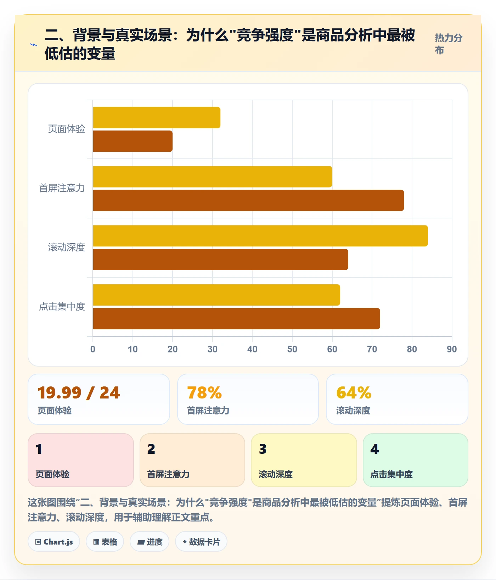The width and height of the screenshot is (496, 580).
Task: Click the 点击集中度 chart axis label
Action: coord(62,306)
